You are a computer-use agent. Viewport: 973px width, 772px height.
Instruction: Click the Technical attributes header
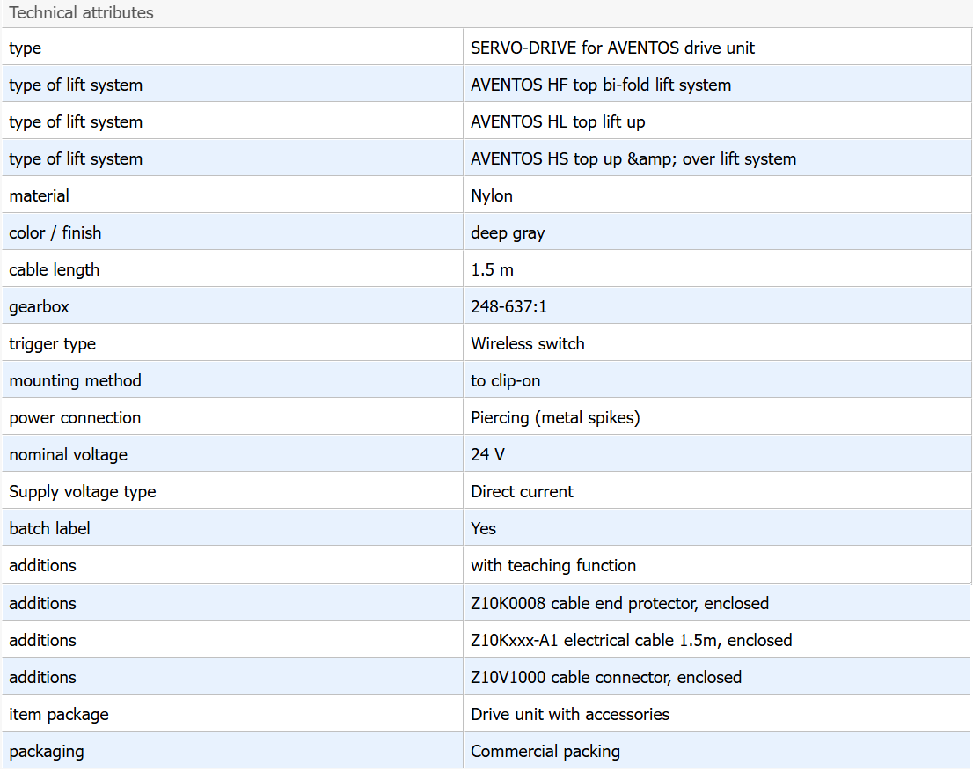81,13
